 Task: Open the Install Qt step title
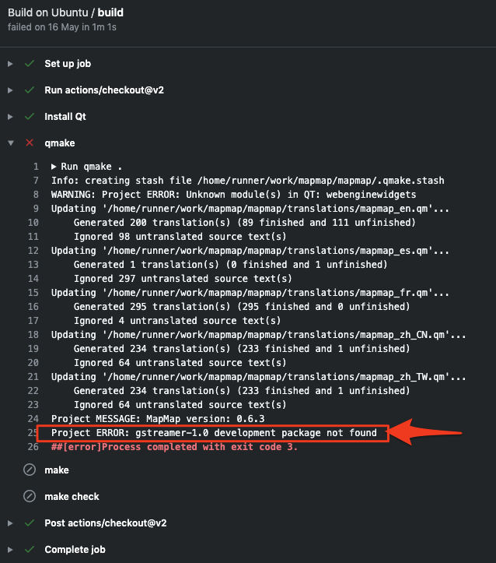coord(65,117)
